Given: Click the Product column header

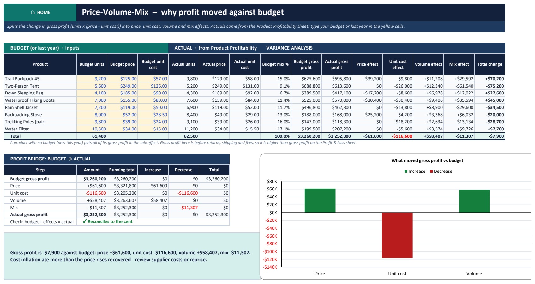Looking at the screenshot, I should click(x=40, y=64).
